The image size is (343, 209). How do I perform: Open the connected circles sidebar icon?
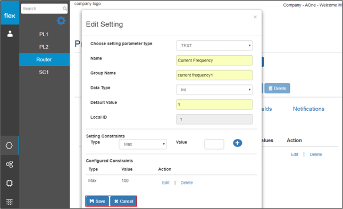pyautogui.click(x=10, y=164)
